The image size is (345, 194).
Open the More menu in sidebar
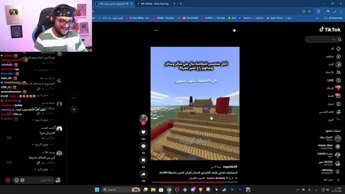pyautogui.click(x=334, y=120)
